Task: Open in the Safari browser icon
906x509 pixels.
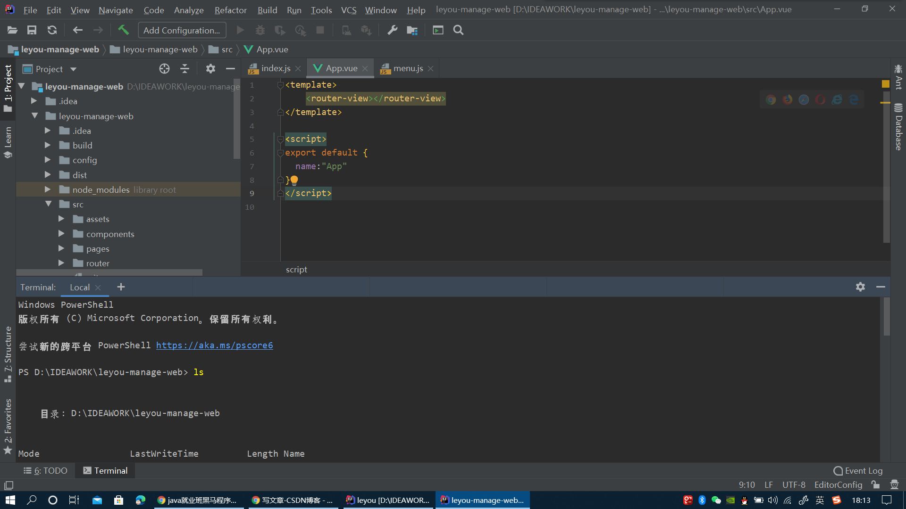Action: point(804,99)
